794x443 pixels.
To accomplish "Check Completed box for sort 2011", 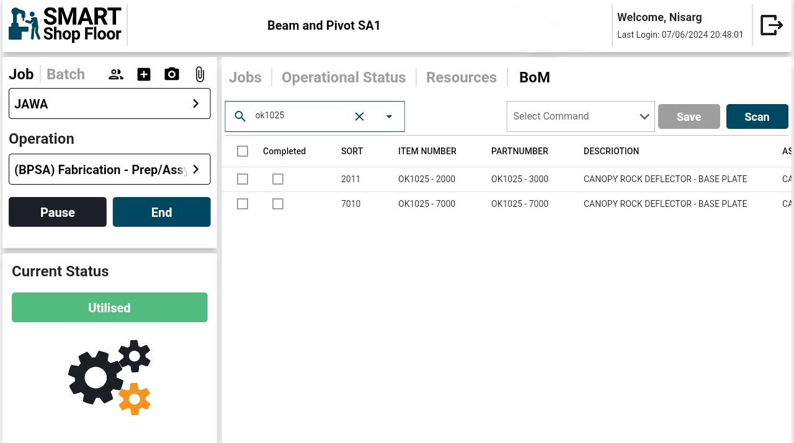I will coord(278,179).
